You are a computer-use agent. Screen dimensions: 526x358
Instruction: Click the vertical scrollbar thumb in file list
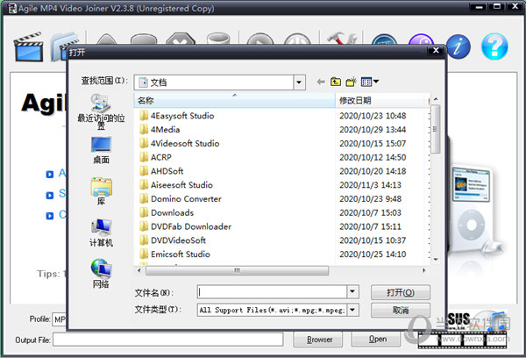(435, 129)
